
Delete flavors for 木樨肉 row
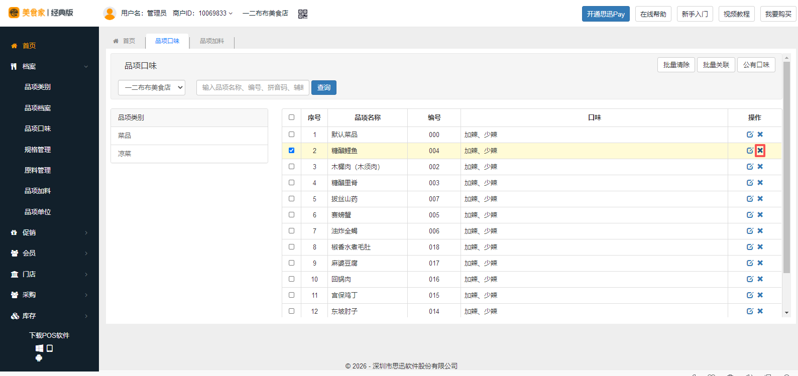tap(760, 167)
